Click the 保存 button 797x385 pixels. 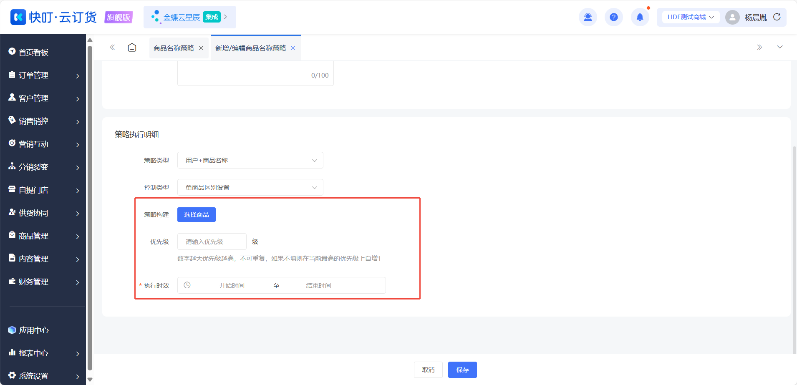point(462,370)
